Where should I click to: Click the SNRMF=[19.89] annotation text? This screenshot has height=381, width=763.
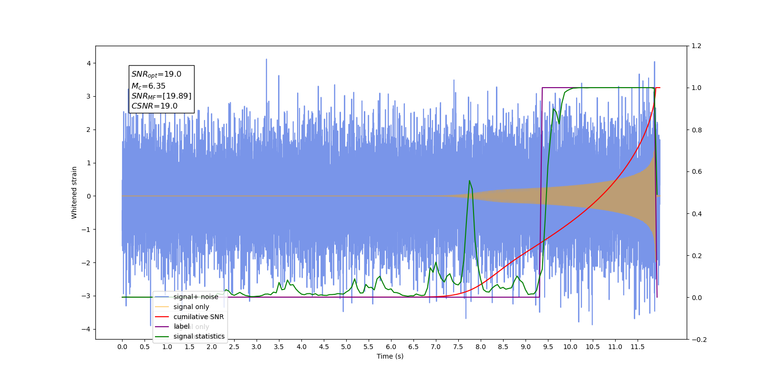161,96
